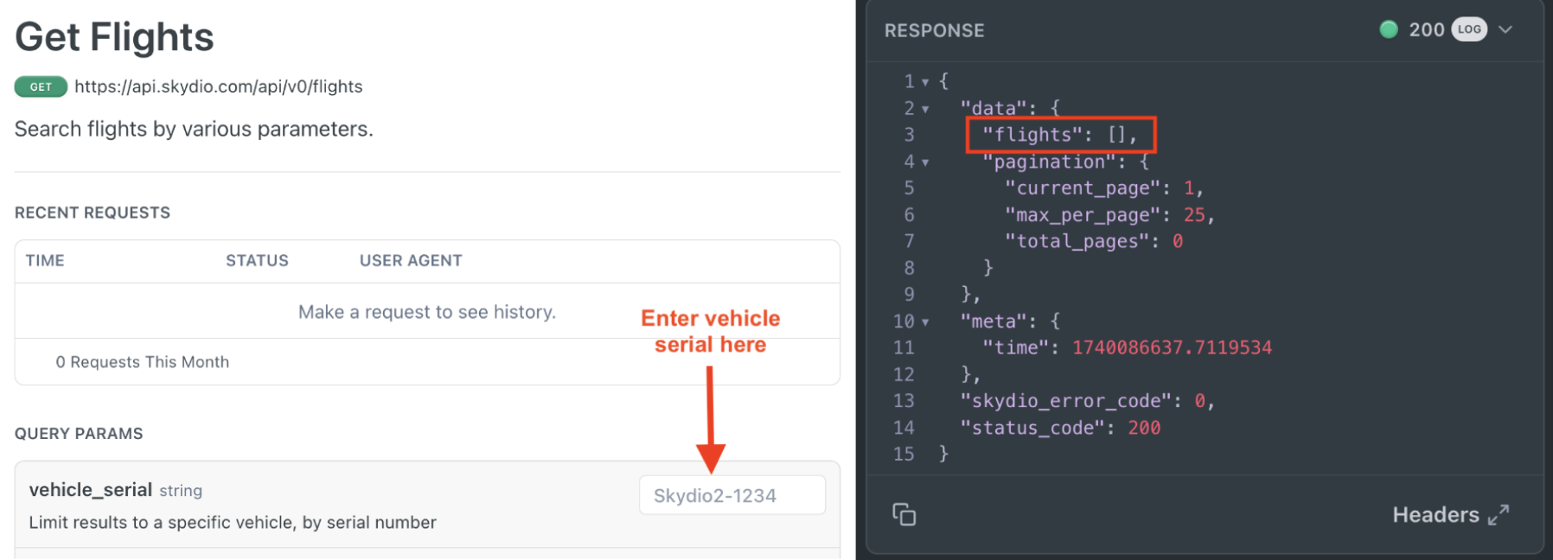Collapse the "data" object on line 2

click(x=925, y=109)
